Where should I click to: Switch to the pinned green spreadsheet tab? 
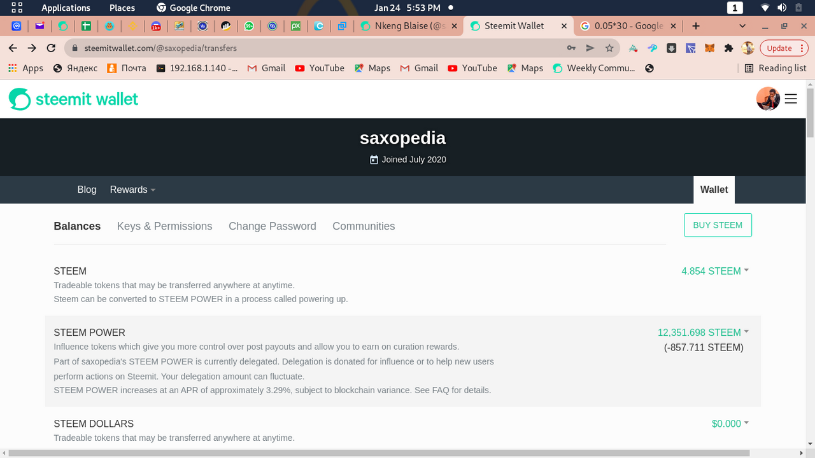[86, 26]
